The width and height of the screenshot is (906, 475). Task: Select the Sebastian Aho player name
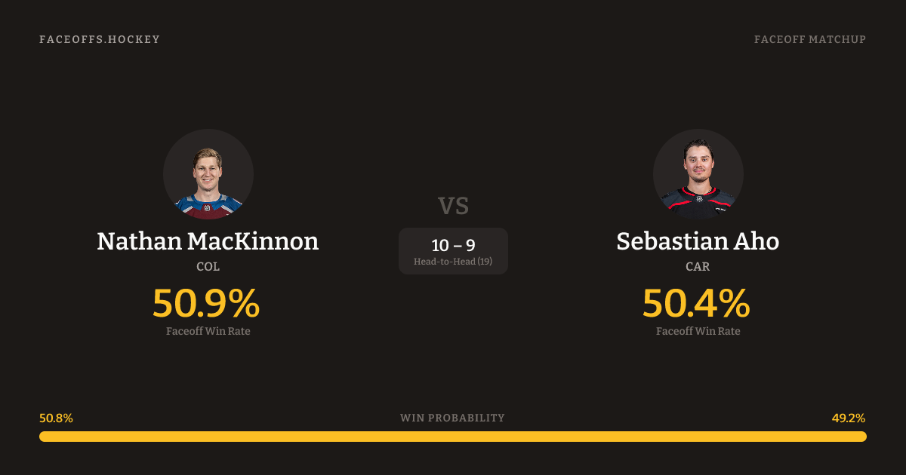point(698,241)
